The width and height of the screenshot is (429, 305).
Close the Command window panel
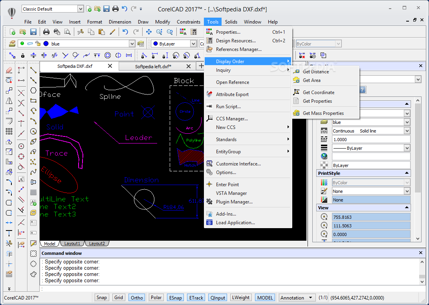coord(421,253)
